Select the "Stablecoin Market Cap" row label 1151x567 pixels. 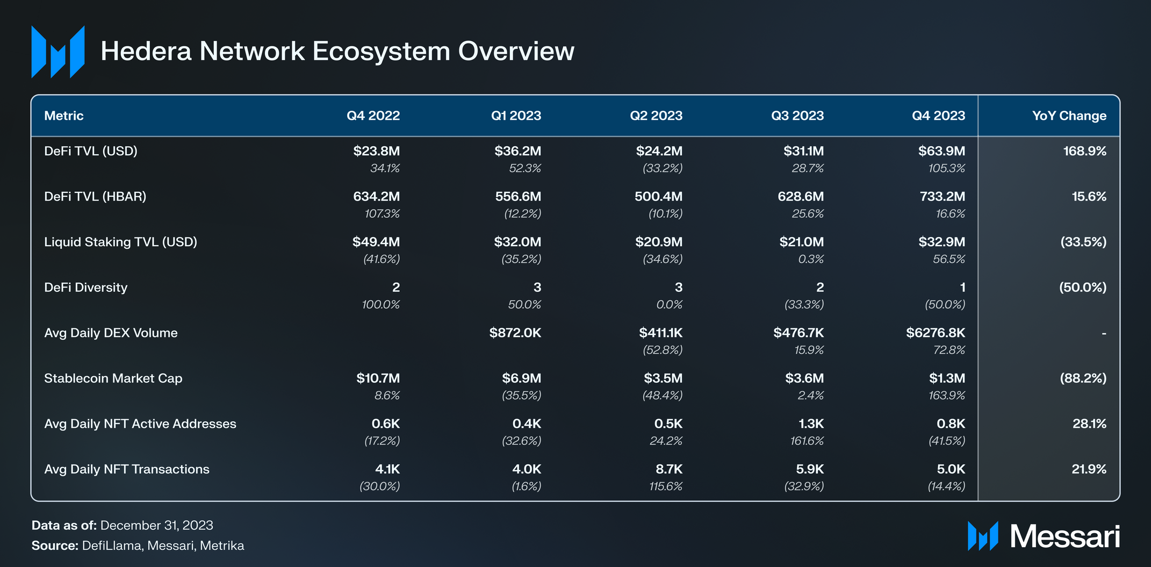click(113, 378)
